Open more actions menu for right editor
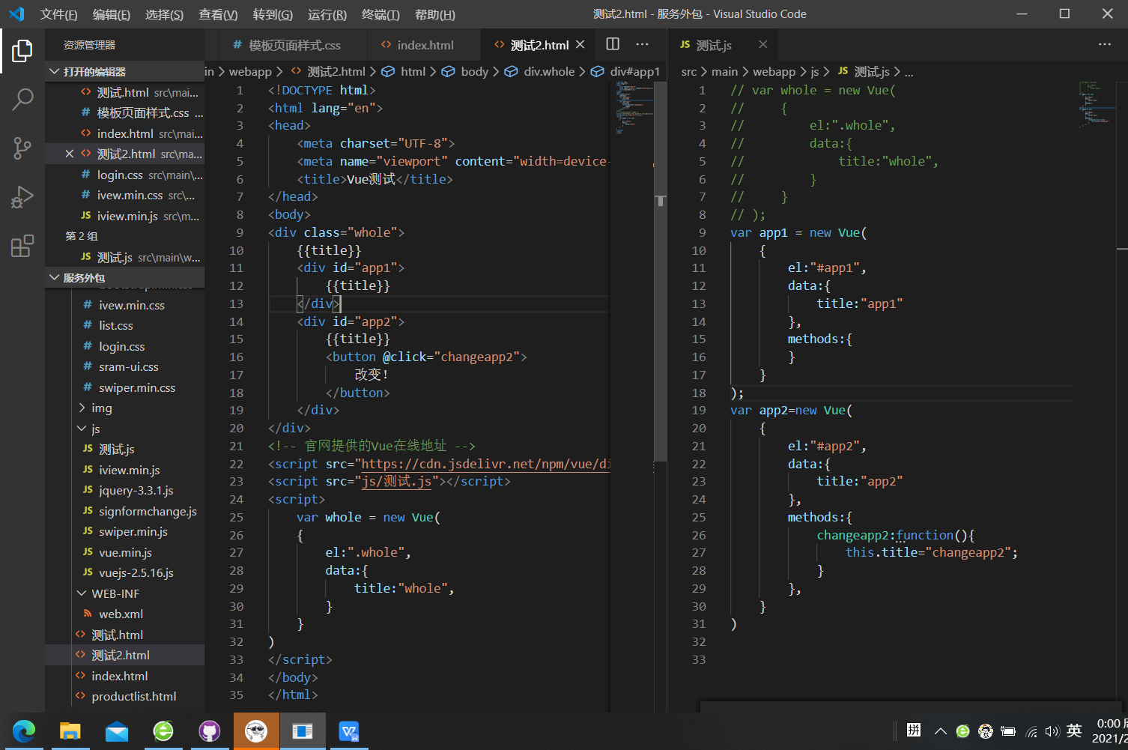The height and width of the screenshot is (750, 1128). point(1104,44)
